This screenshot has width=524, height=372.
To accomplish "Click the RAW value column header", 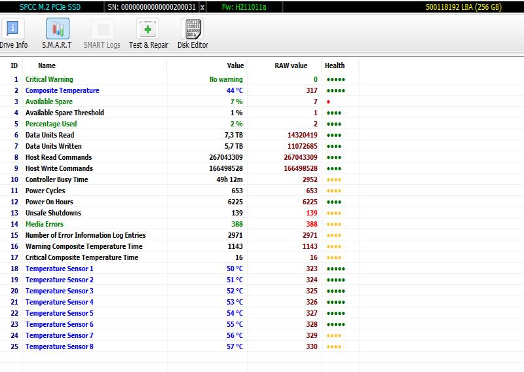I will [291, 65].
